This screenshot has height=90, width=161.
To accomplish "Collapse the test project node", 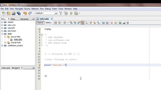I will [x=2, y=34].
